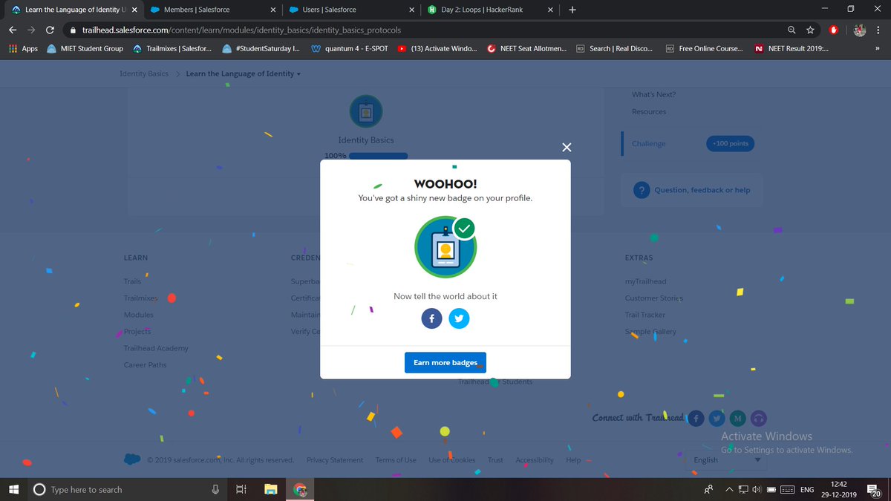Open the English language dropdown

(725, 460)
